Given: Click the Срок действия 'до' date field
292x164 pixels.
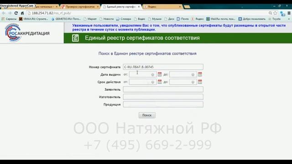Looking at the screenshot, I should click(183, 82).
